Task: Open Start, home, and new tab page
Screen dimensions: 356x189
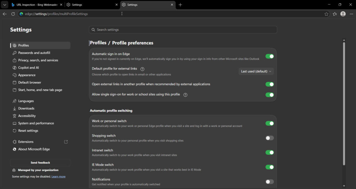Action: (40, 90)
